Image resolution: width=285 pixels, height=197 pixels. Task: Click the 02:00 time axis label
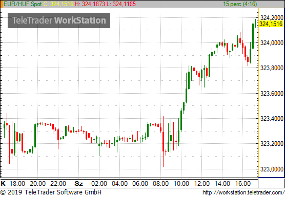point(99,184)
